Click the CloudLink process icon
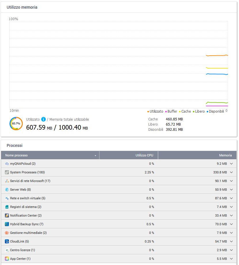 [x=7, y=241]
